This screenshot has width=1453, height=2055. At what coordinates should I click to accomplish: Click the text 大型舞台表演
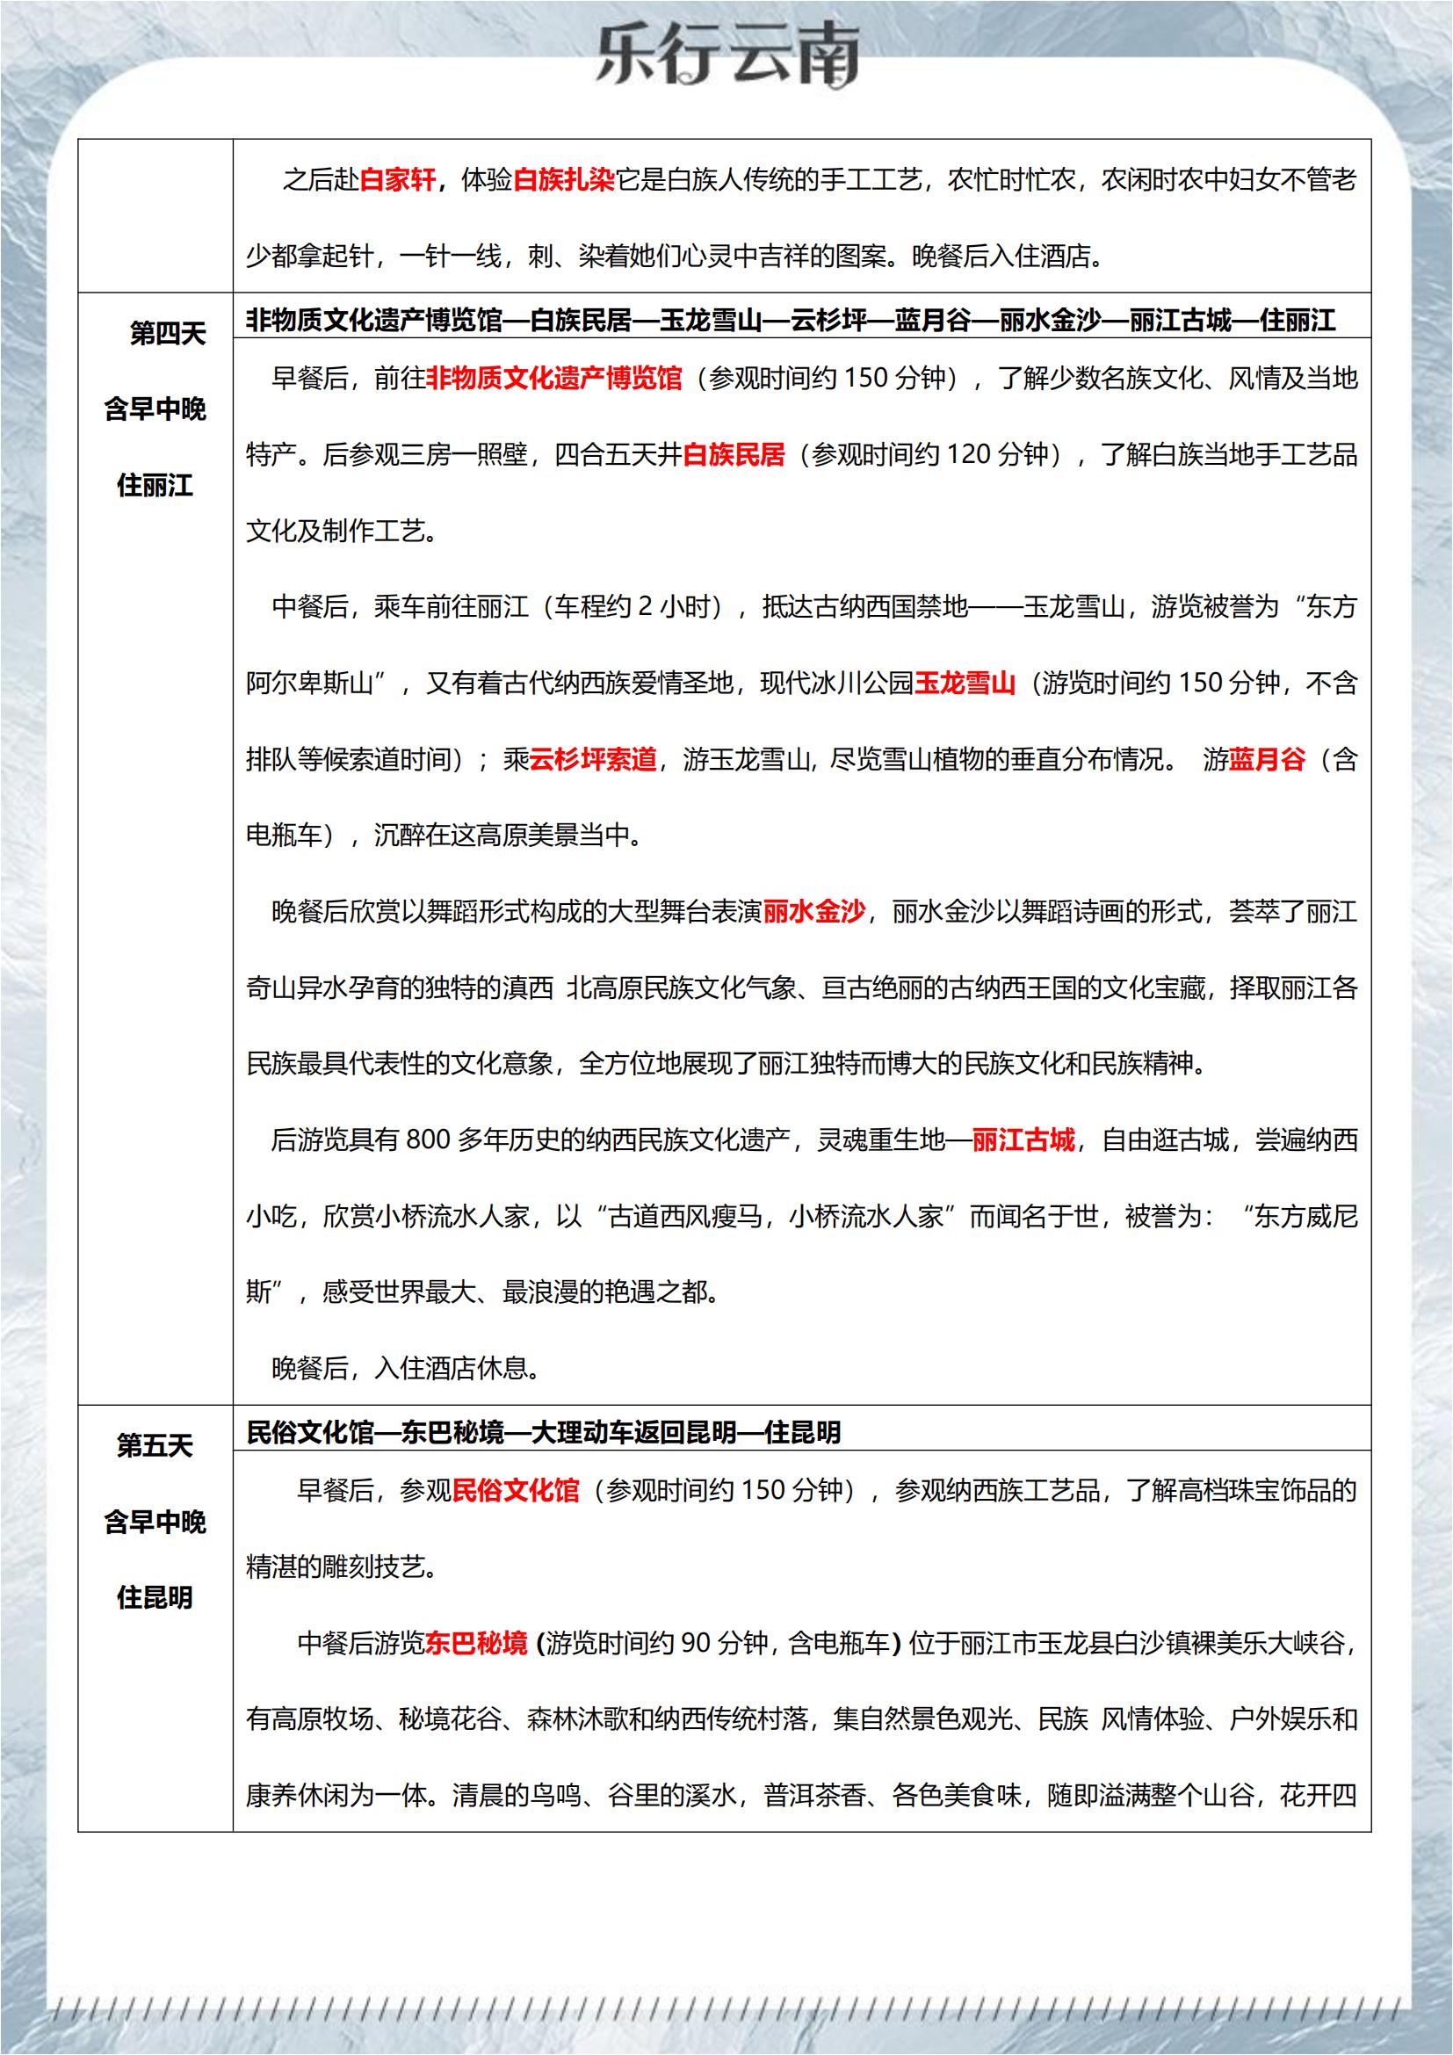(686, 911)
